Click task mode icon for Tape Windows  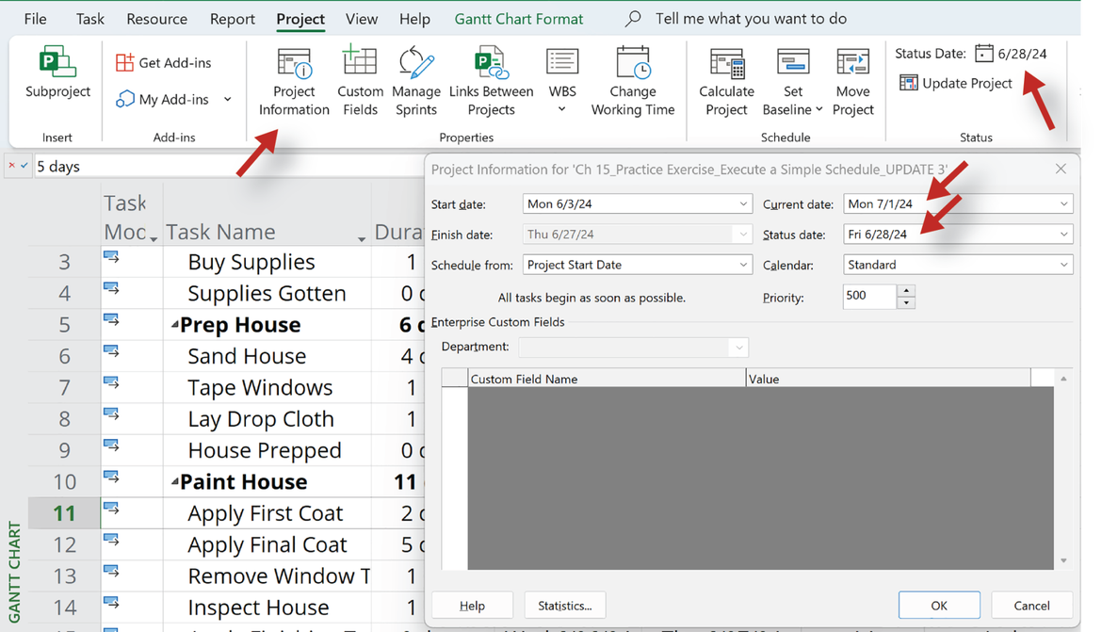(x=111, y=383)
